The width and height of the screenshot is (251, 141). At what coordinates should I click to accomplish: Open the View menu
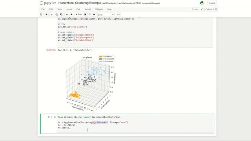coord(60,9)
